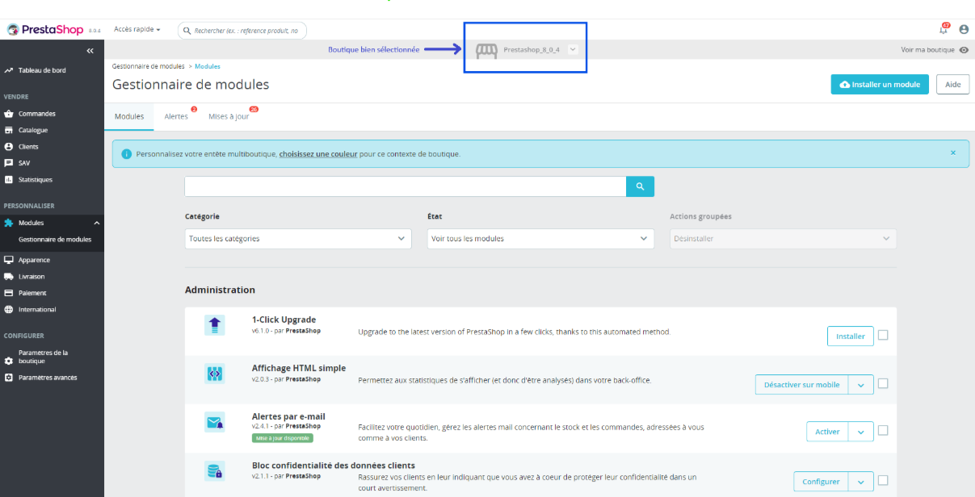Screen dimensions: 975x497
Task: Open the notifications bell
Action: tap(943, 29)
